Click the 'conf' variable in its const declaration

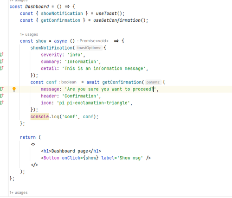52,82
